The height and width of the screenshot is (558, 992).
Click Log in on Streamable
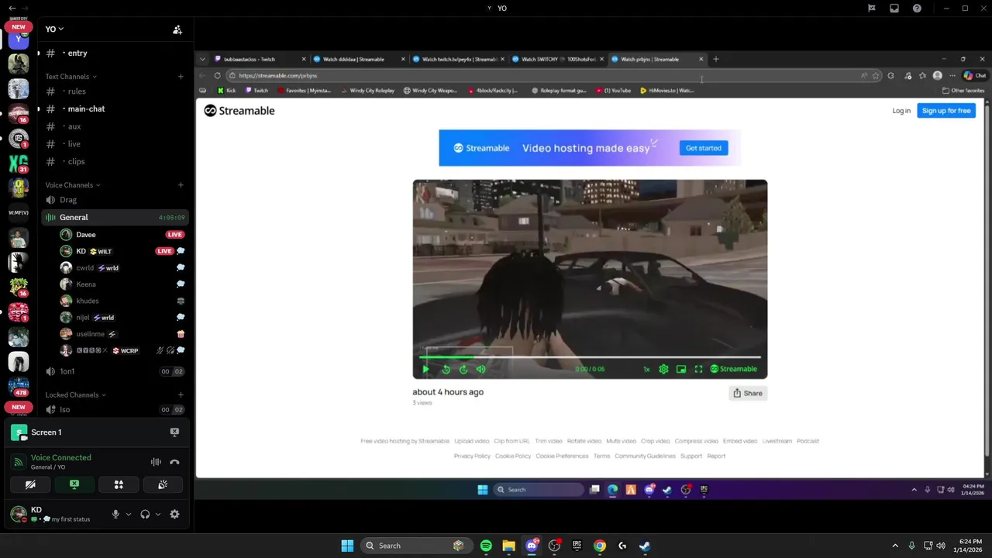click(901, 111)
